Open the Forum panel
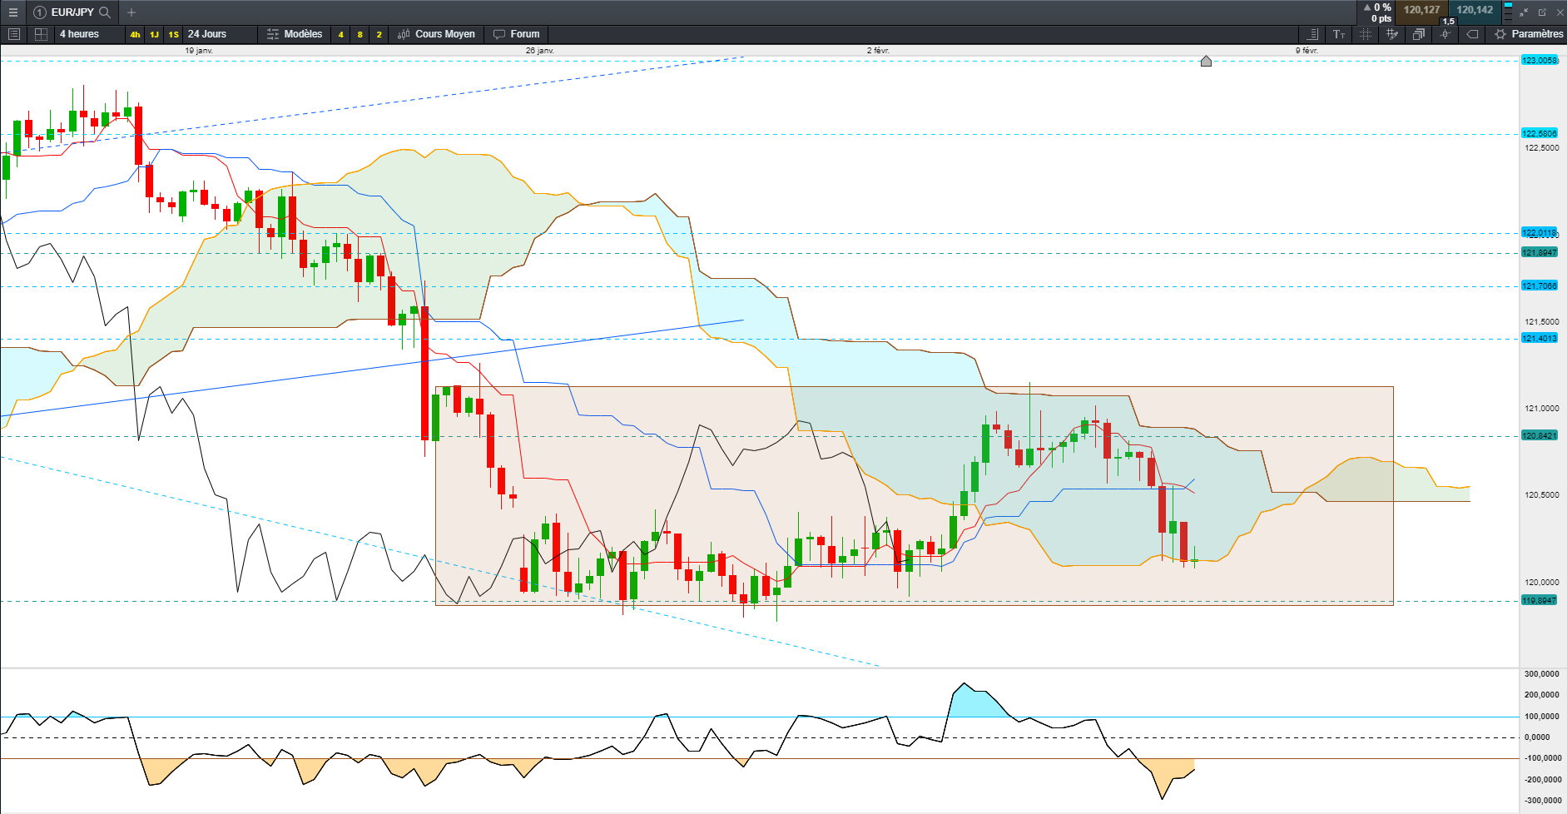This screenshot has width=1567, height=814. coord(516,34)
